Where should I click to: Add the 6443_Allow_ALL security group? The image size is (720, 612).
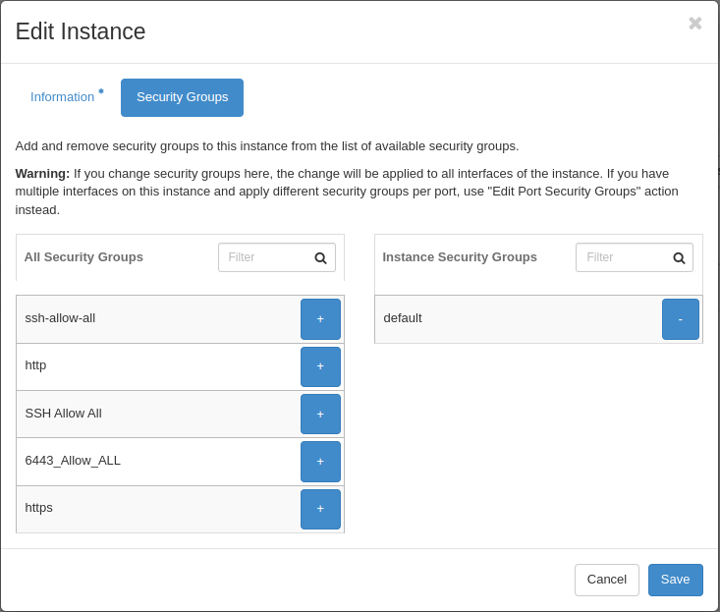(x=320, y=461)
